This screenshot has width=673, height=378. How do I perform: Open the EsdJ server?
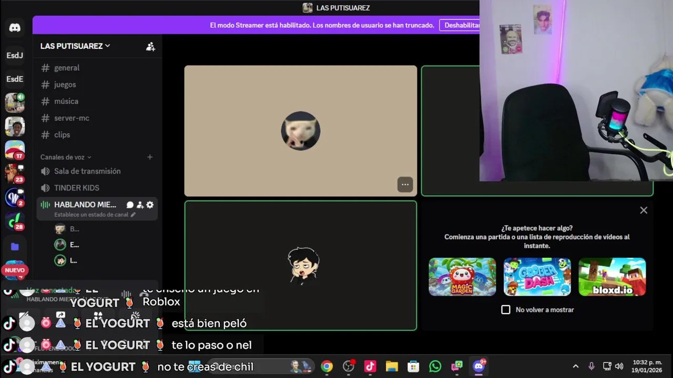point(15,55)
